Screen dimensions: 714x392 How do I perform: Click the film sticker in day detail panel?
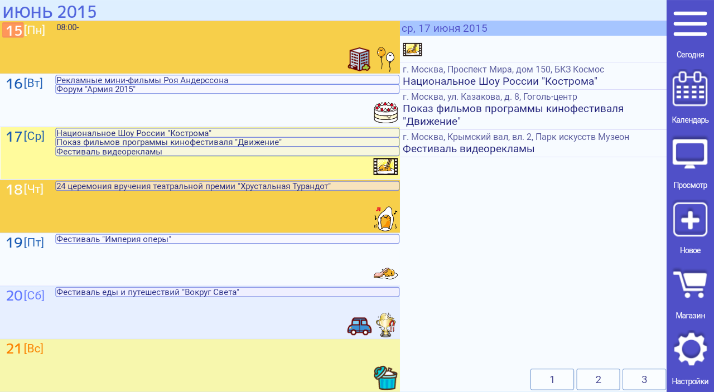pos(412,50)
